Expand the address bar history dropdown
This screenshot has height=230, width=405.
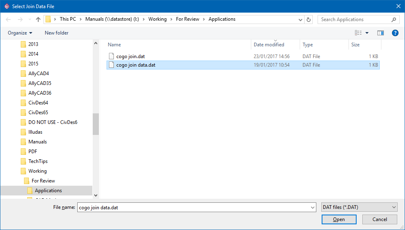pyautogui.click(x=300, y=20)
